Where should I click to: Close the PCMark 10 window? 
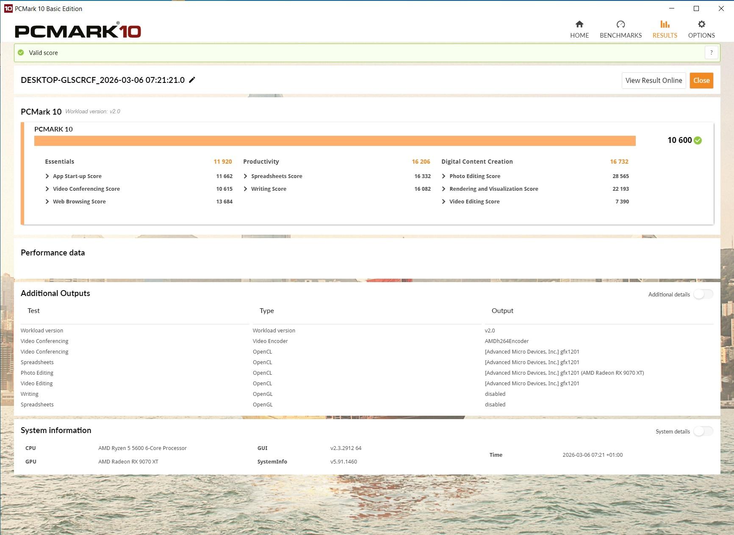pyautogui.click(x=721, y=8)
